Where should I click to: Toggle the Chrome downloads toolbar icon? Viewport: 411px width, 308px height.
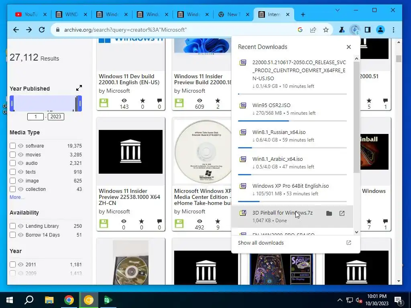[x=355, y=30]
